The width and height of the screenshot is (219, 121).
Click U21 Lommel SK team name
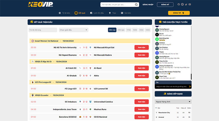(x=101, y=89)
